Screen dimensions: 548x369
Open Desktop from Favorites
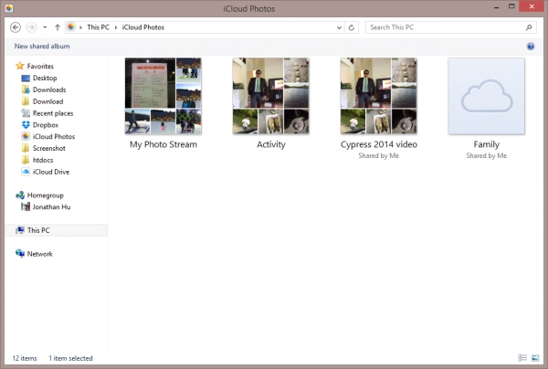point(45,78)
